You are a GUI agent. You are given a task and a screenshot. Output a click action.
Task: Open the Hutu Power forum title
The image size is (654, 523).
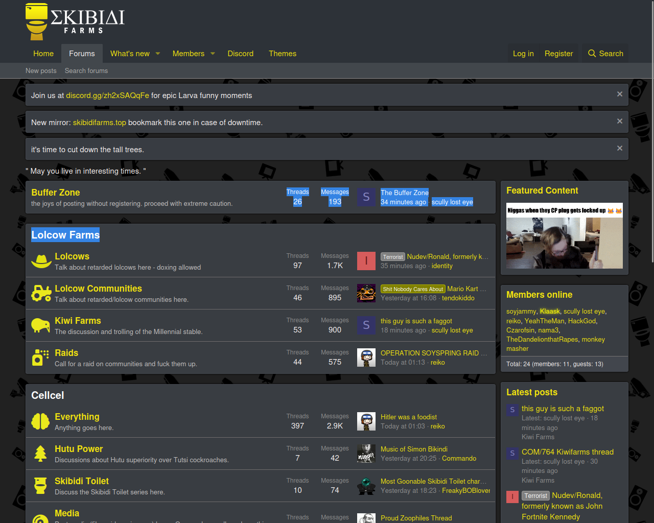pos(79,449)
